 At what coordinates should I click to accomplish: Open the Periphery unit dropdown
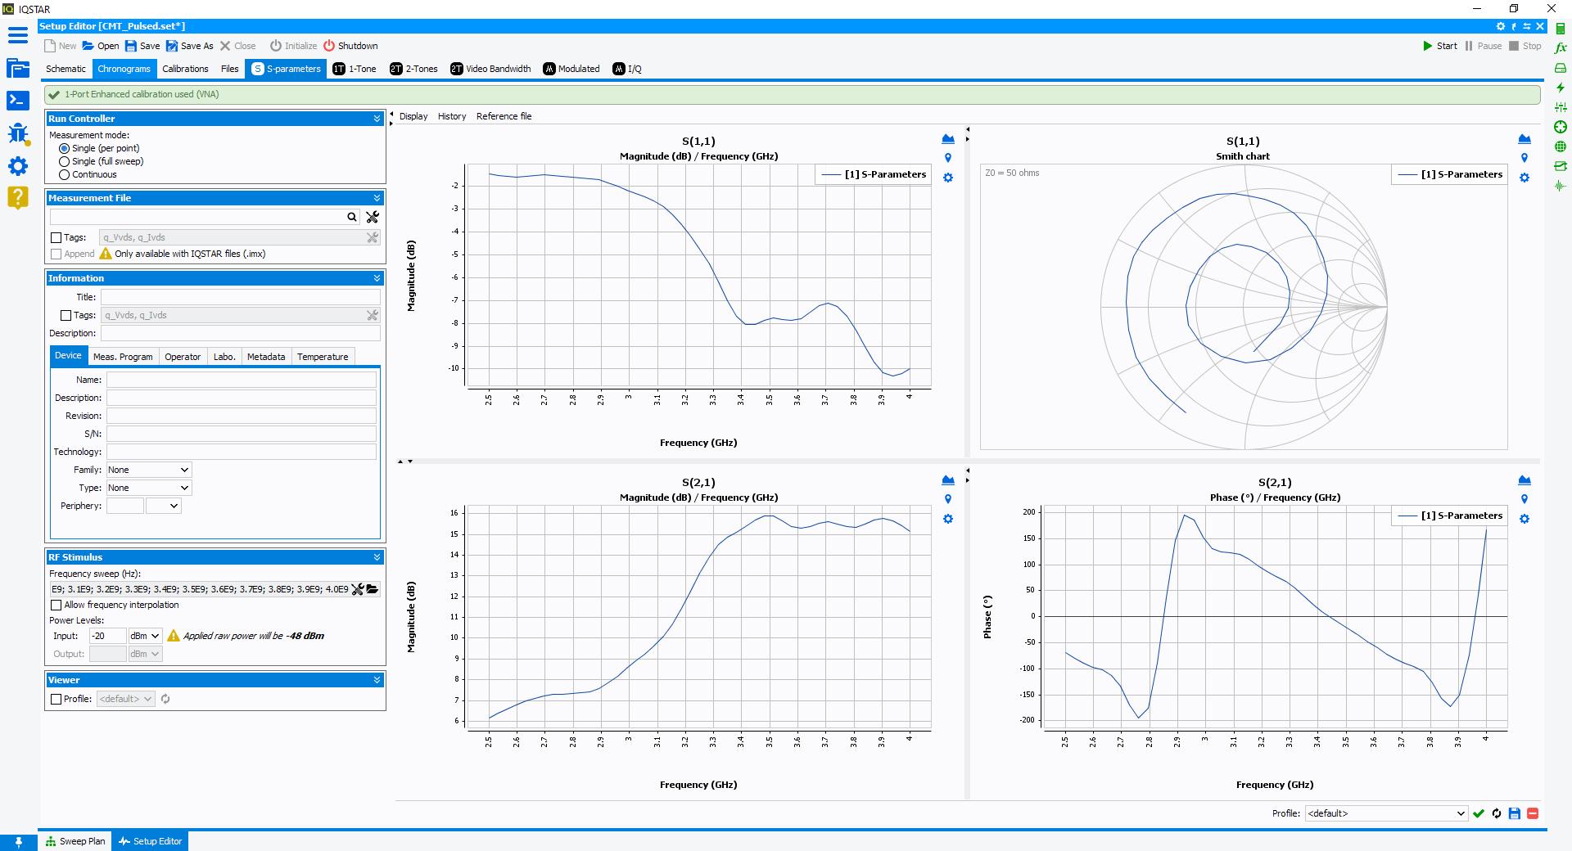tap(164, 506)
